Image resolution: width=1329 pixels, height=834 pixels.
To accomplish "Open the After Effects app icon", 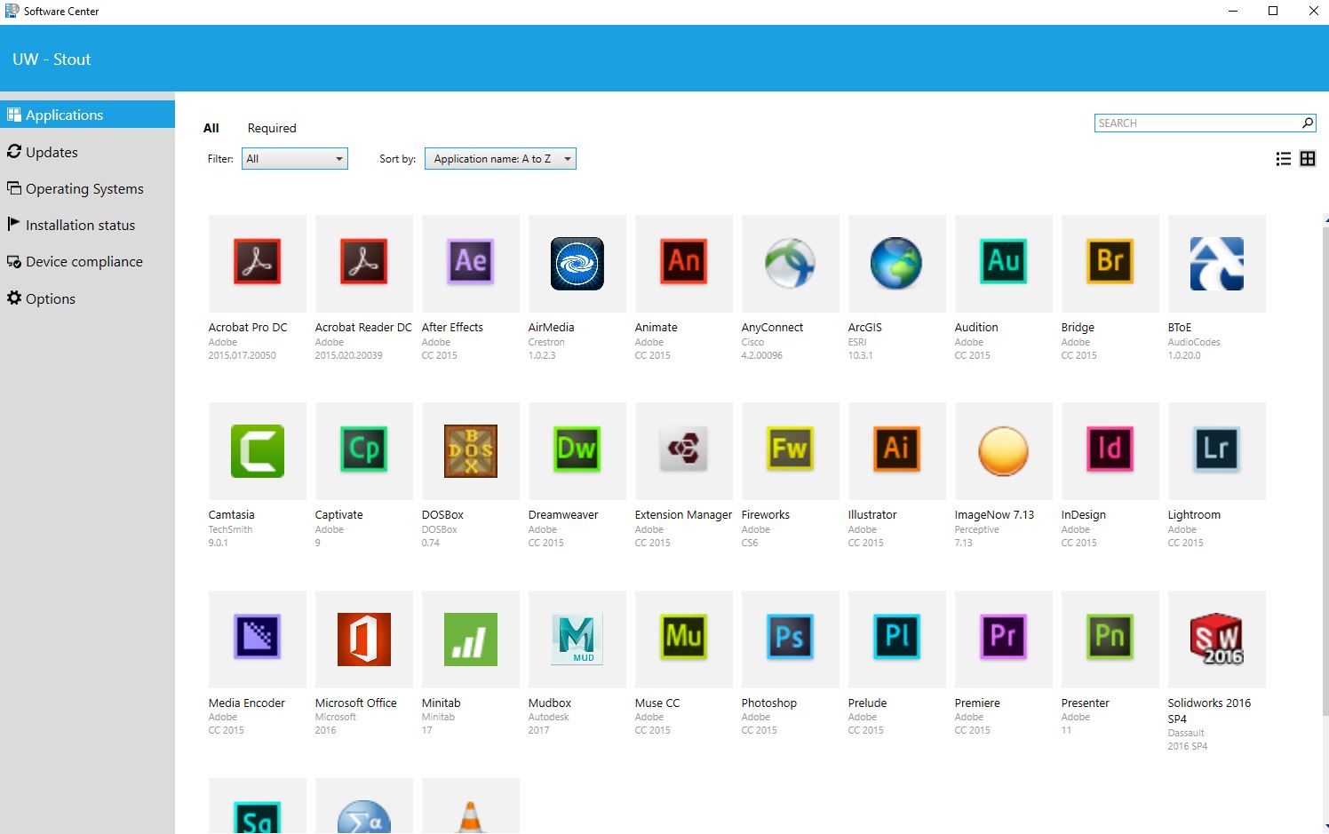I will [471, 263].
